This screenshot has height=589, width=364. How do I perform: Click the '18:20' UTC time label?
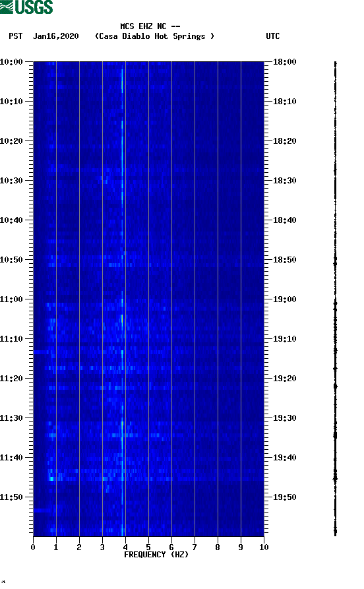point(285,141)
